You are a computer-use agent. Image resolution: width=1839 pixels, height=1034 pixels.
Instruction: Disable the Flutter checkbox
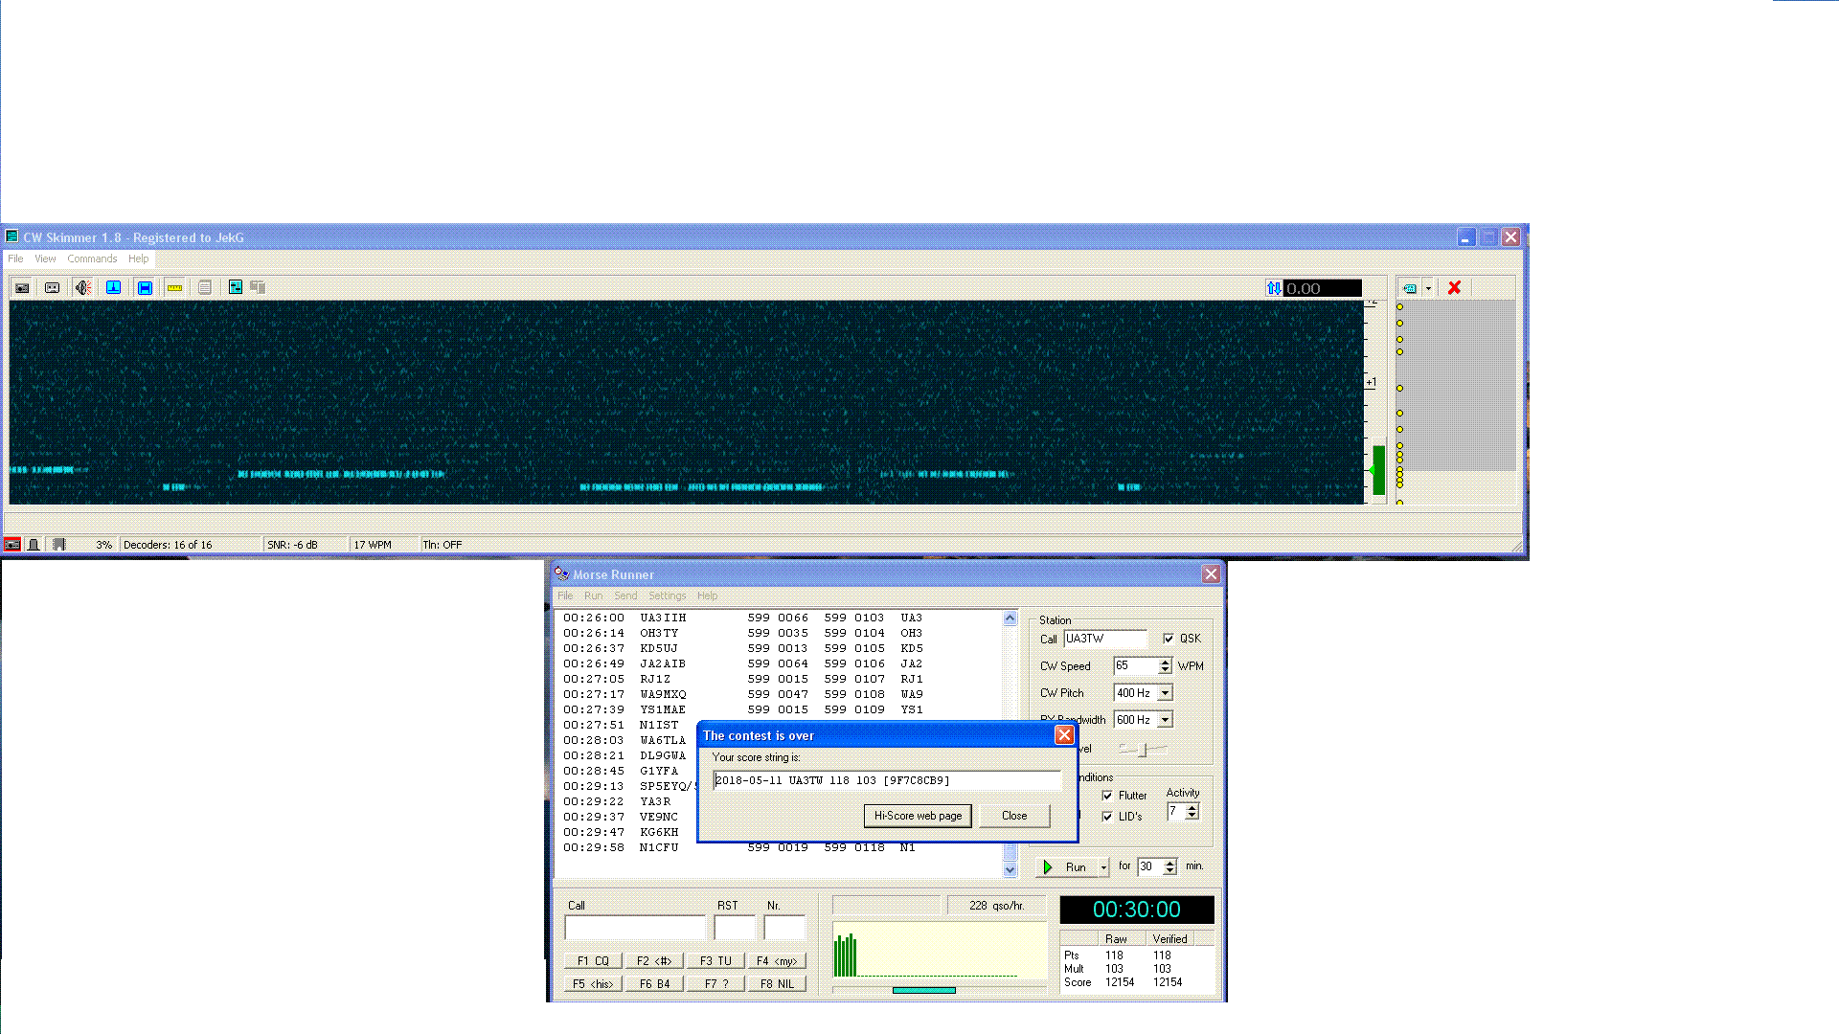coord(1107,796)
